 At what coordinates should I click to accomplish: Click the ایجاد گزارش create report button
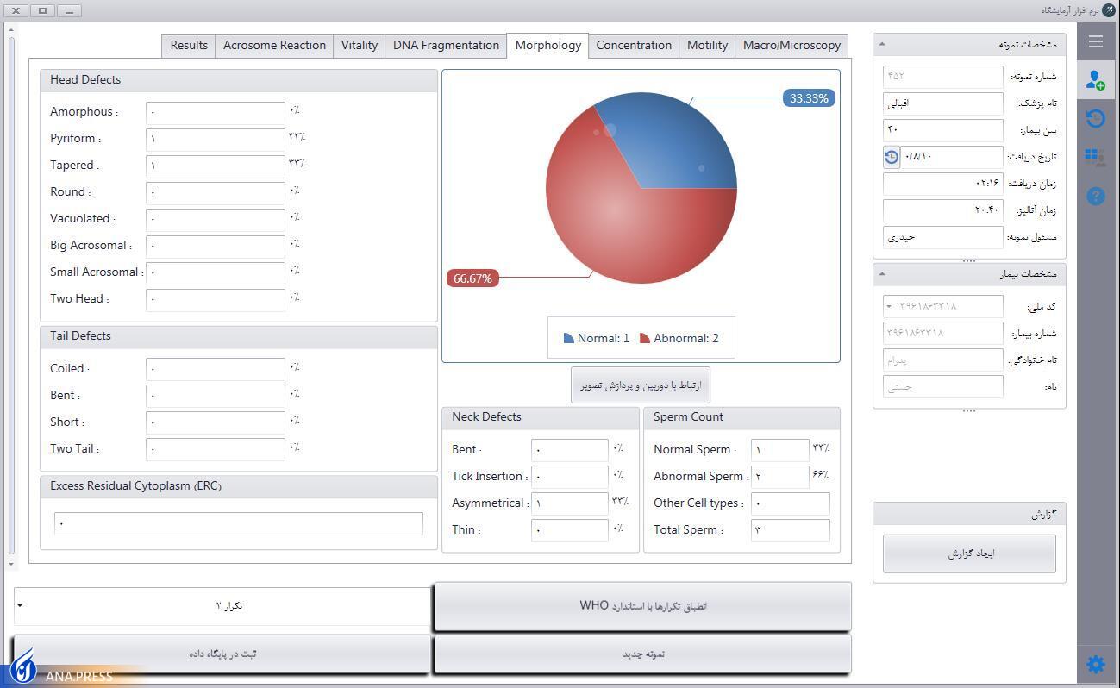[969, 554]
